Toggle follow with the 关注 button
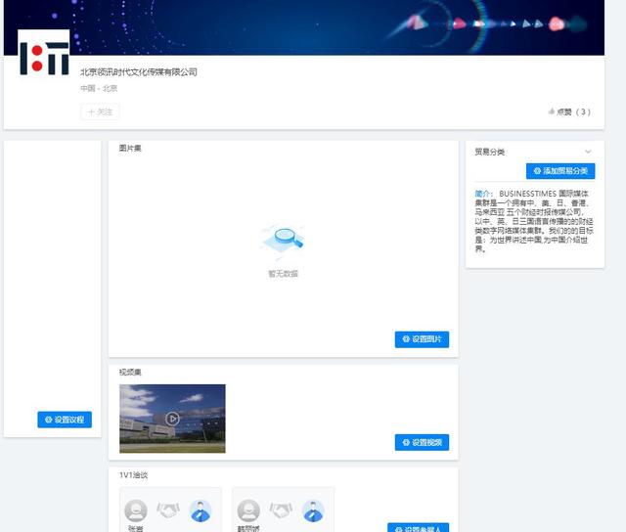Image resolution: width=626 pixels, height=532 pixels. [x=100, y=112]
